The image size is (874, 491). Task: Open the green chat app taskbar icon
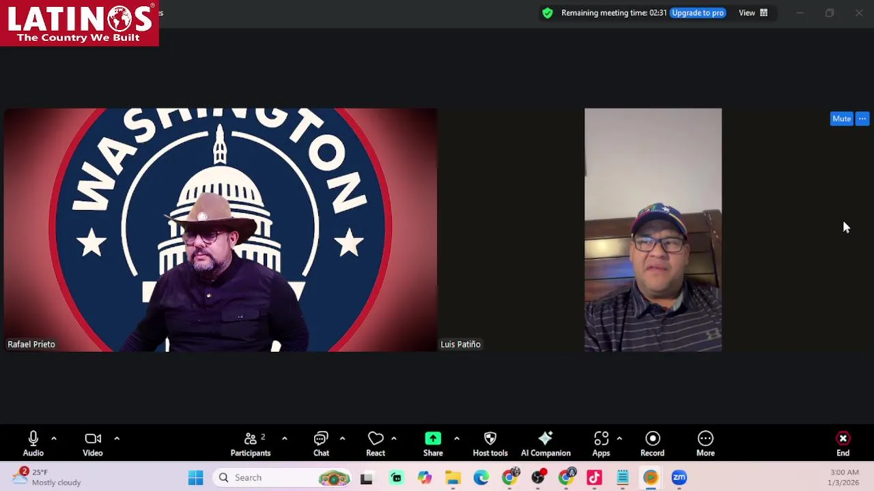click(396, 477)
